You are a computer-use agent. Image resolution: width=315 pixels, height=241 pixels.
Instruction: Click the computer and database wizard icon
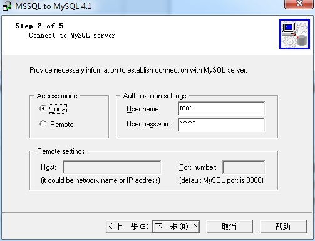(x=294, y=34)
